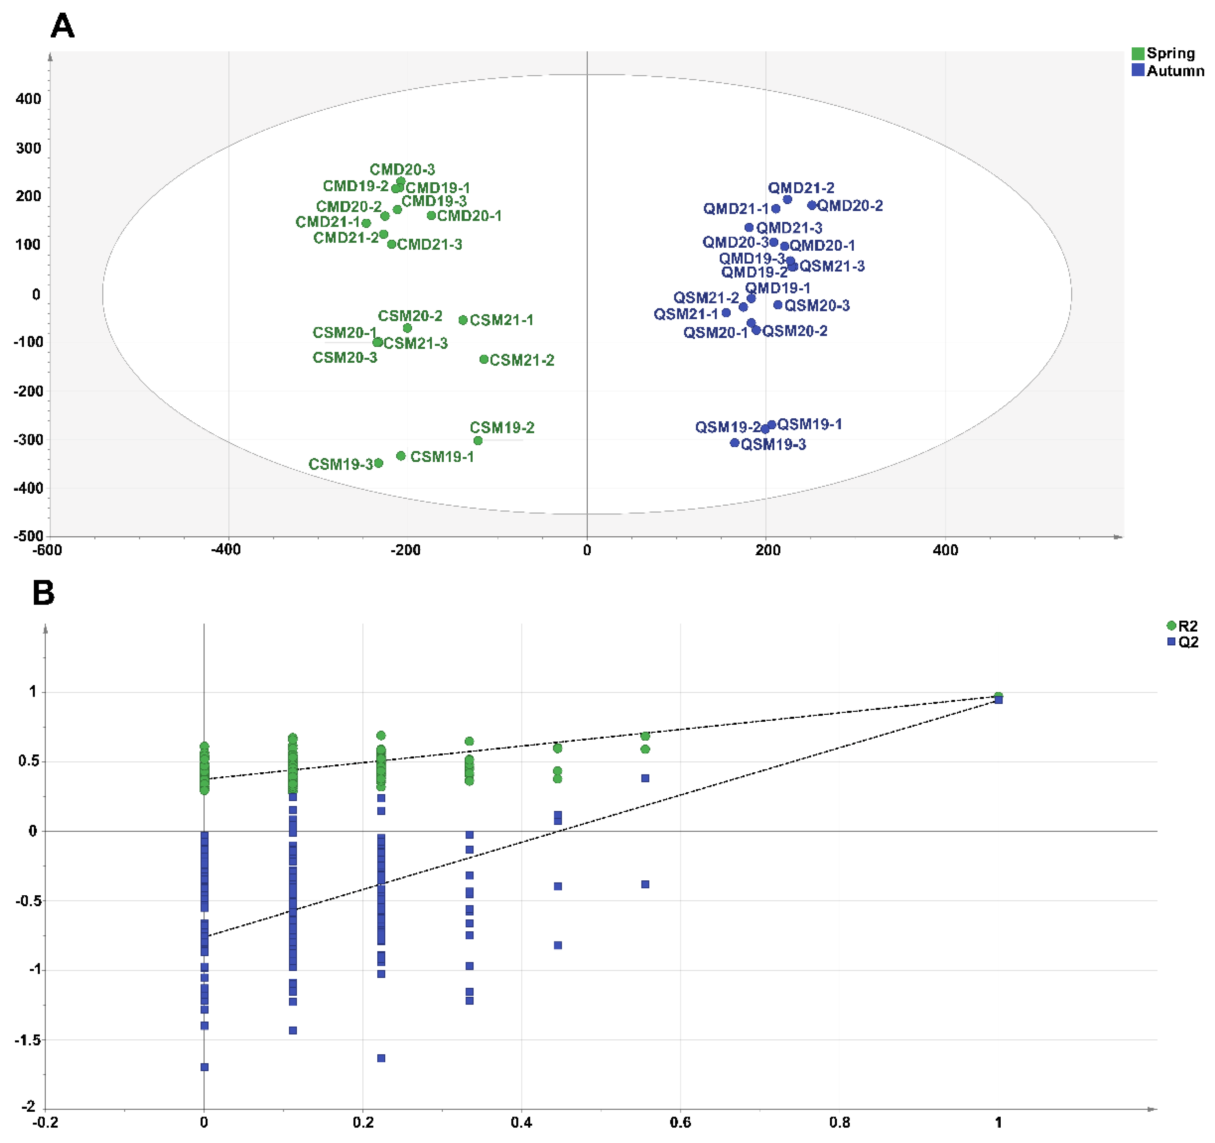
Task: Select the QSM21-1 sample point
Action: [726, 313]
